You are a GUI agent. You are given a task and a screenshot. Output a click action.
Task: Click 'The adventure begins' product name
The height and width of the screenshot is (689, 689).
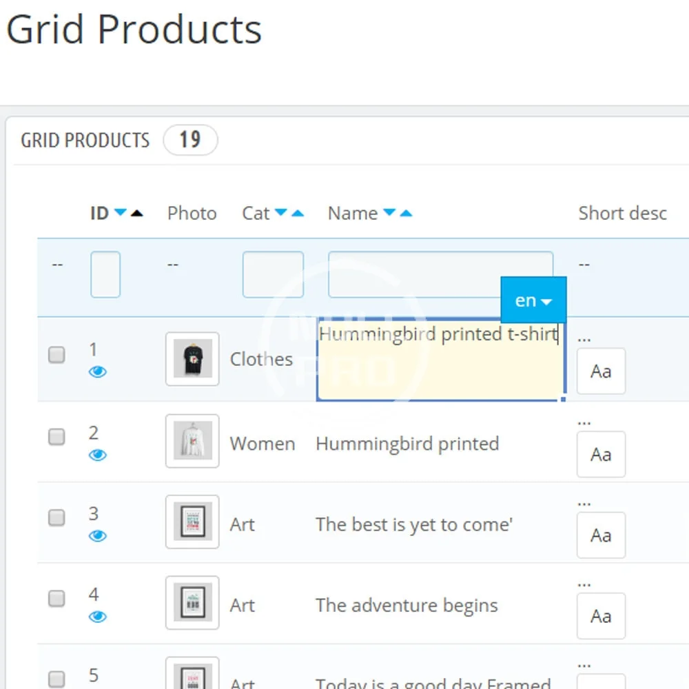[407, 606]
